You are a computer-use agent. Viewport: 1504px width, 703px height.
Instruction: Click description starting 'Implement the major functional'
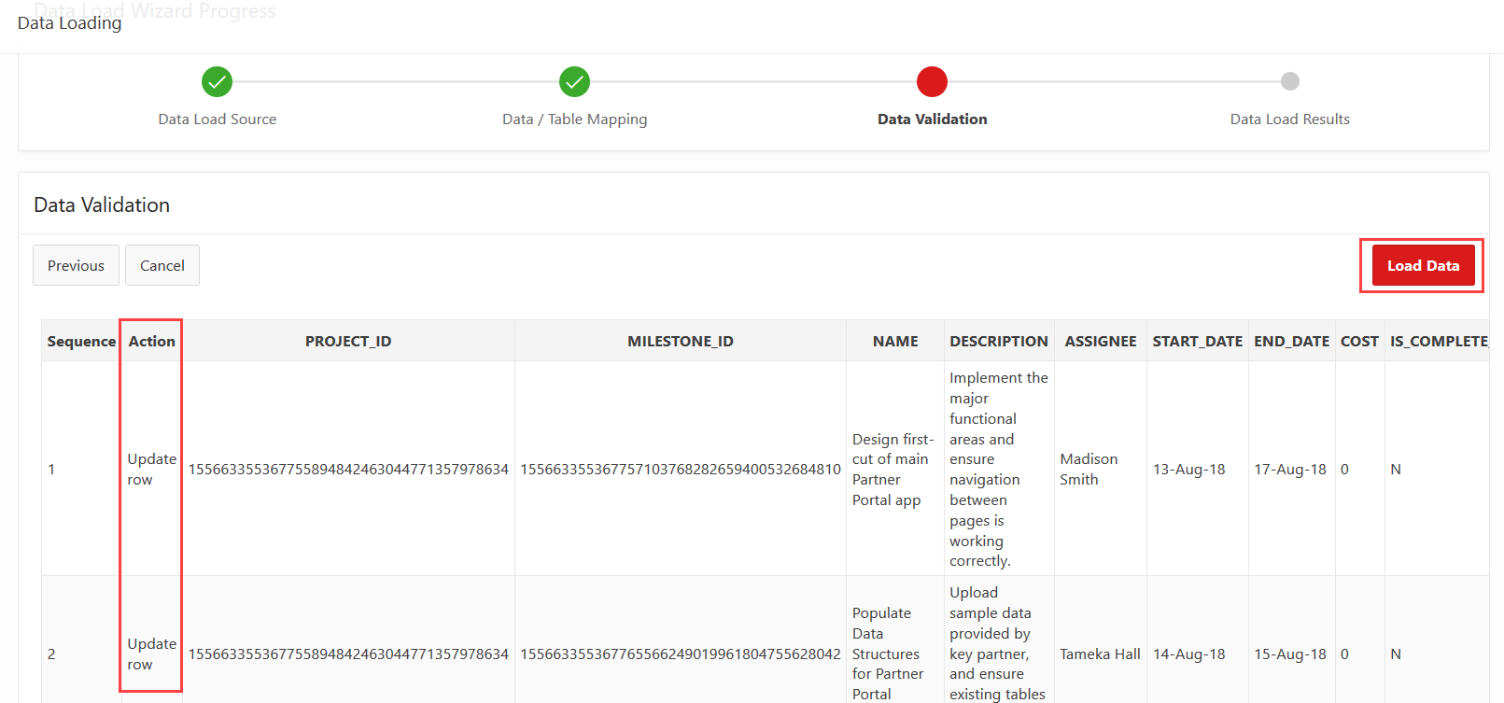point(998,470)
